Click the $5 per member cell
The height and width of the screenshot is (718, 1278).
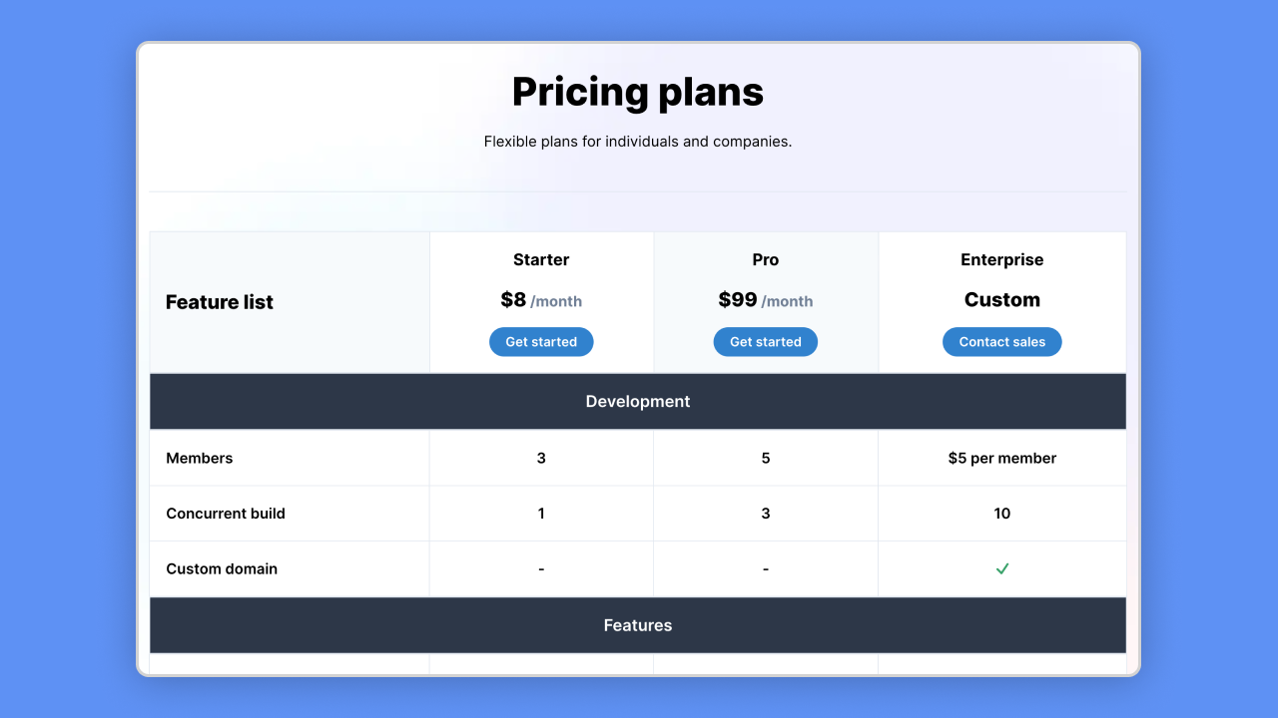[x=1002, y=459]
